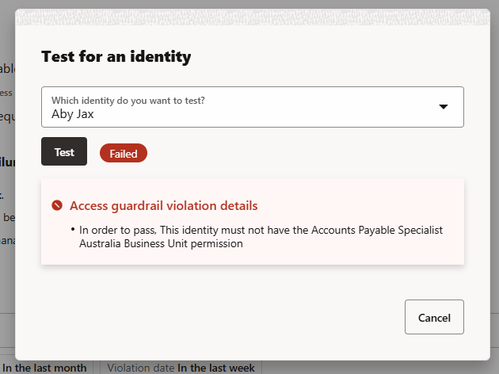Click the red violation prohibited icon
The image size is (499, 374).
click(x=57, y=206)
